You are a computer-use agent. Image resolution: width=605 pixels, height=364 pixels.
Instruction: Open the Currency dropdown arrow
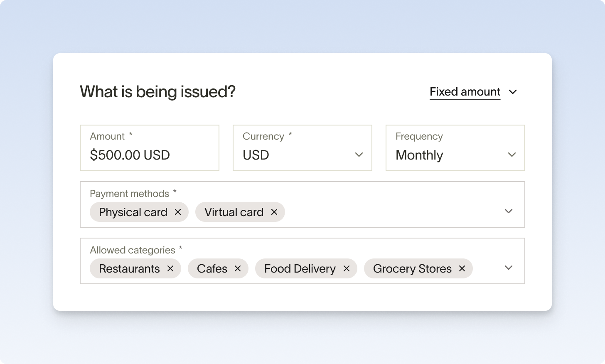pos(359,155)
